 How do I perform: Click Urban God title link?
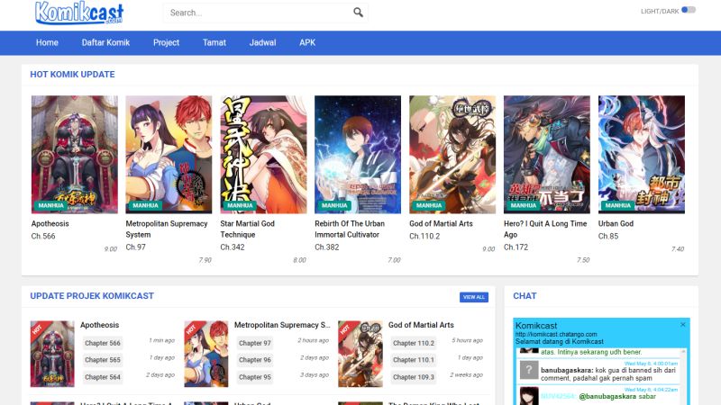(x=616, y=223)
